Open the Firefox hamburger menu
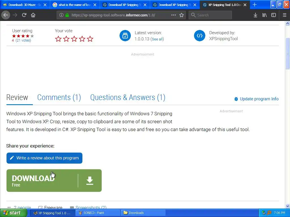This screenshot has width=290, height=217. 285,15
